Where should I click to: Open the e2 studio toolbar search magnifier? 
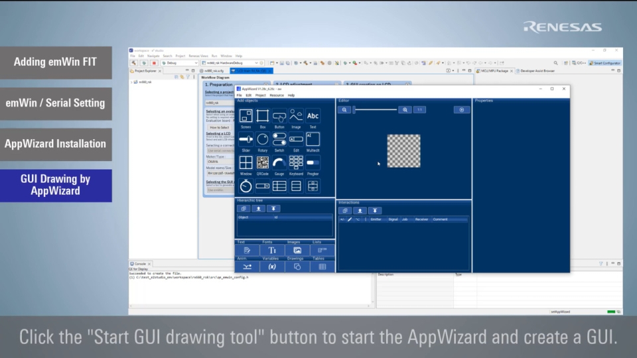556,63
